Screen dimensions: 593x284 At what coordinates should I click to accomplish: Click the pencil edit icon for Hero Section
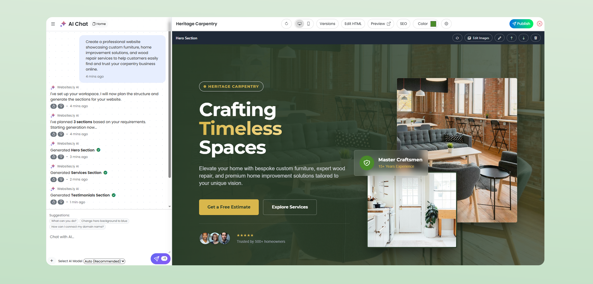[x=499, y=38]
